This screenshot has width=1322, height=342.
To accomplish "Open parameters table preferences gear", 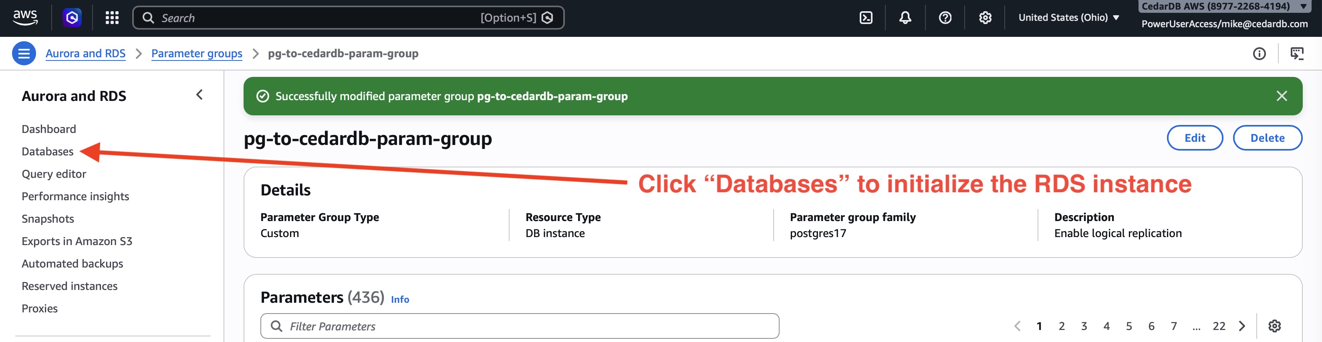I will click(x=1274, y=326).
